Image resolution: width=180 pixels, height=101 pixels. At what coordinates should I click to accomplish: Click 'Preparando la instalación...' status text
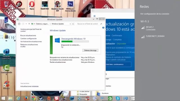pyautogui.click(x=71, y=45)
